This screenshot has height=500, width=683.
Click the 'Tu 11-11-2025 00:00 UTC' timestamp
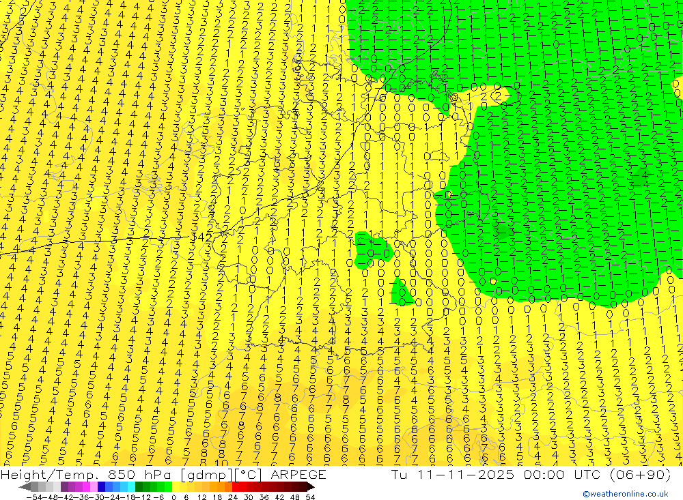[x=496, y=475]
